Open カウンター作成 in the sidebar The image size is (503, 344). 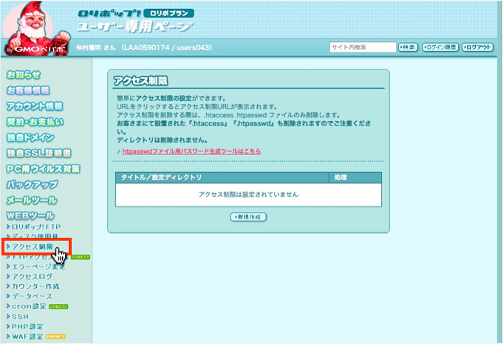click(35, 286)
